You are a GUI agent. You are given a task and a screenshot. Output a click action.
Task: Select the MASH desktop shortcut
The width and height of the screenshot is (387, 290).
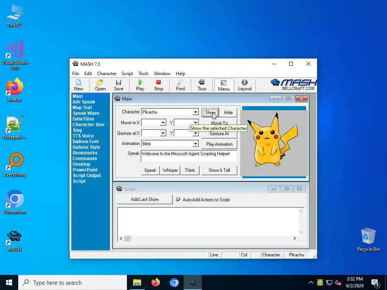(15, 241)
